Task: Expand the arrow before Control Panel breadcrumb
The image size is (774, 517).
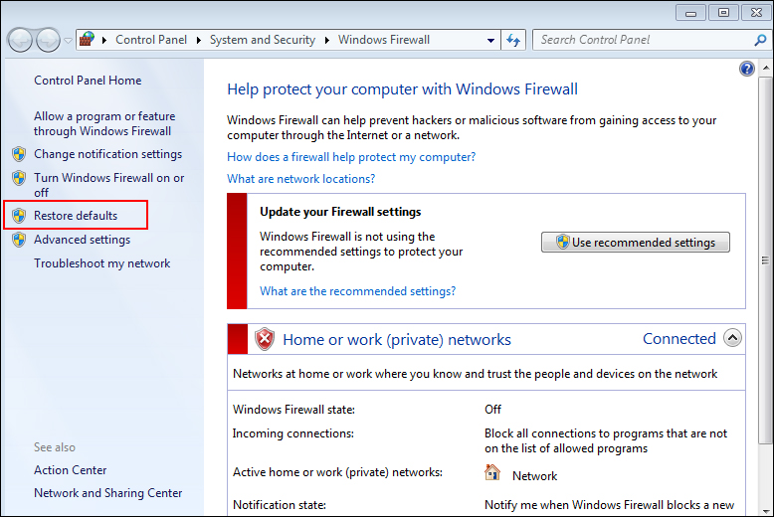Action: tap(104, 40)
